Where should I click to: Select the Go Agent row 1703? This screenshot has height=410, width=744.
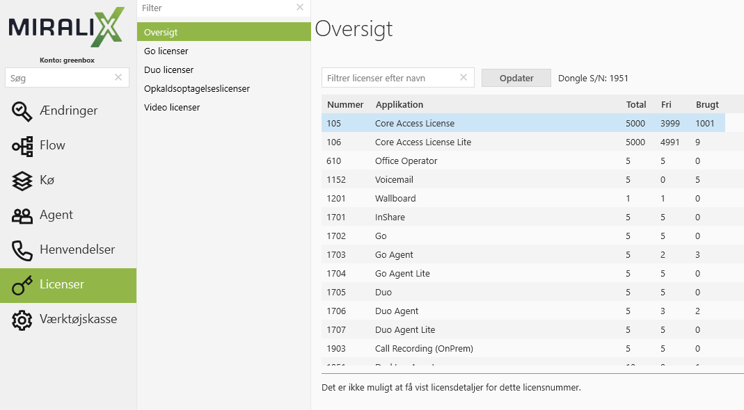[x=523, y=254]
